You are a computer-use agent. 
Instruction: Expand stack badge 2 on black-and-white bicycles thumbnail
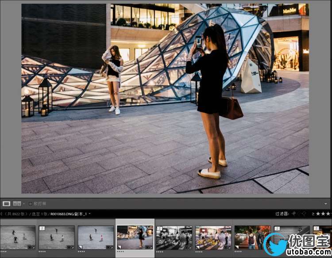(160, 228)
